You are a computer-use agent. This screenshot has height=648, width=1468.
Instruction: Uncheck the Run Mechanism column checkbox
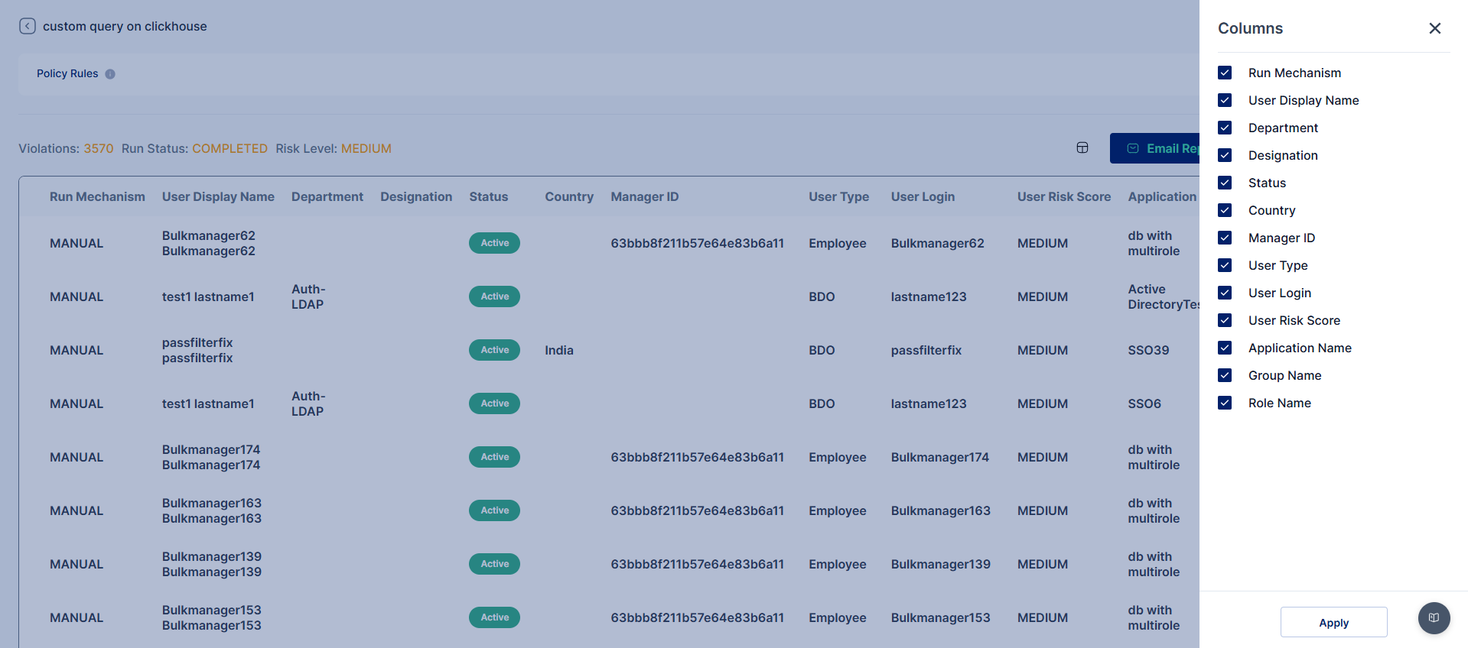pos(1225,73)
